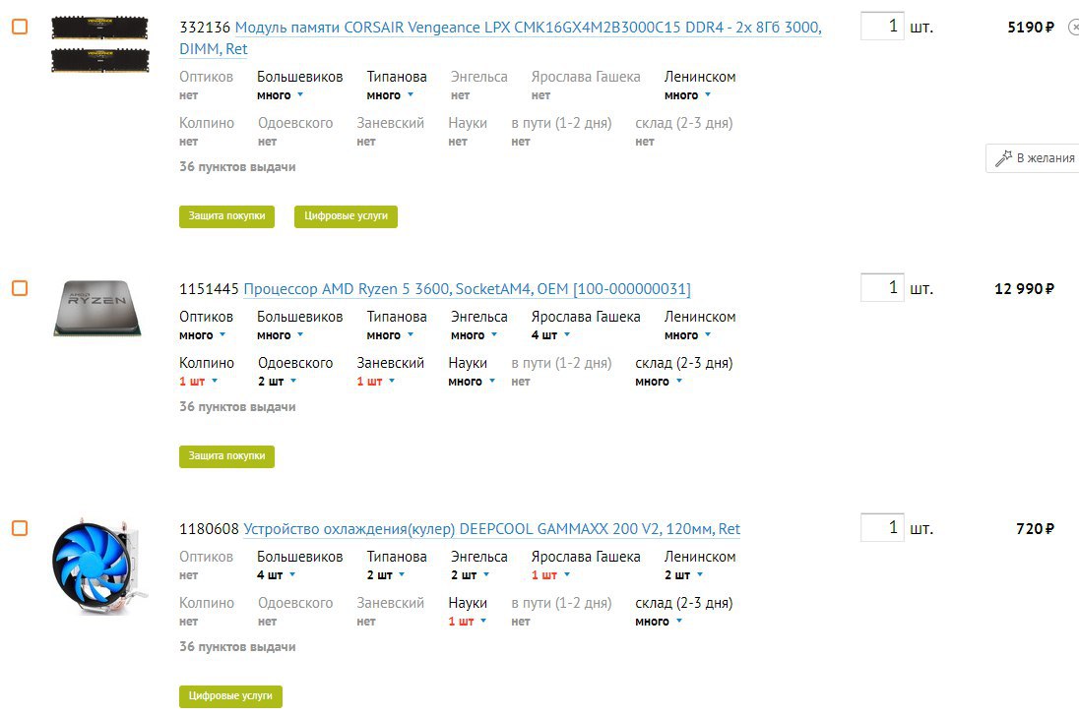Click product code 1180608

(x=209, y=528)
